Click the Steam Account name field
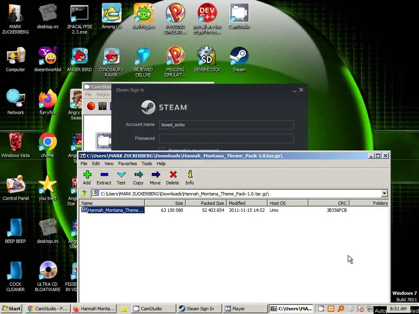 click(226, 125)
